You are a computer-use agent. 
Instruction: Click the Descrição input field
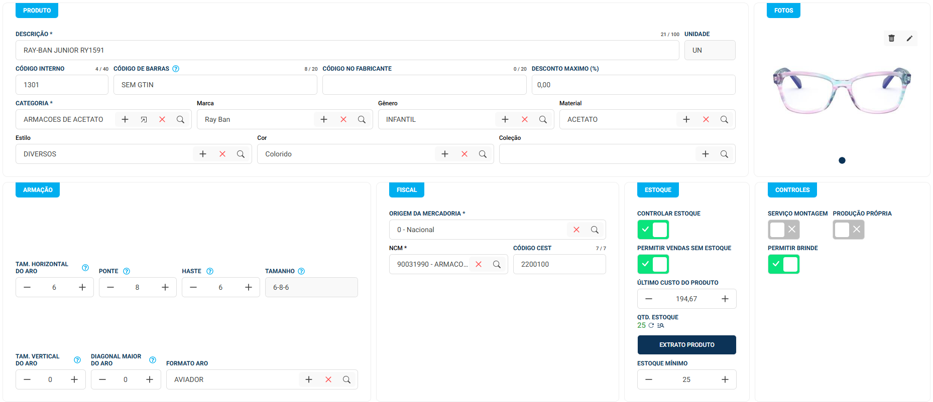[347, 50]
